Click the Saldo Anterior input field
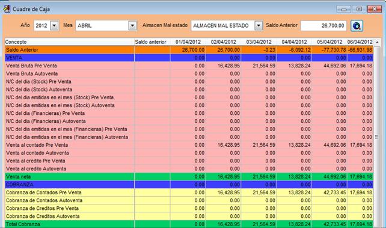 click(323, 26)
